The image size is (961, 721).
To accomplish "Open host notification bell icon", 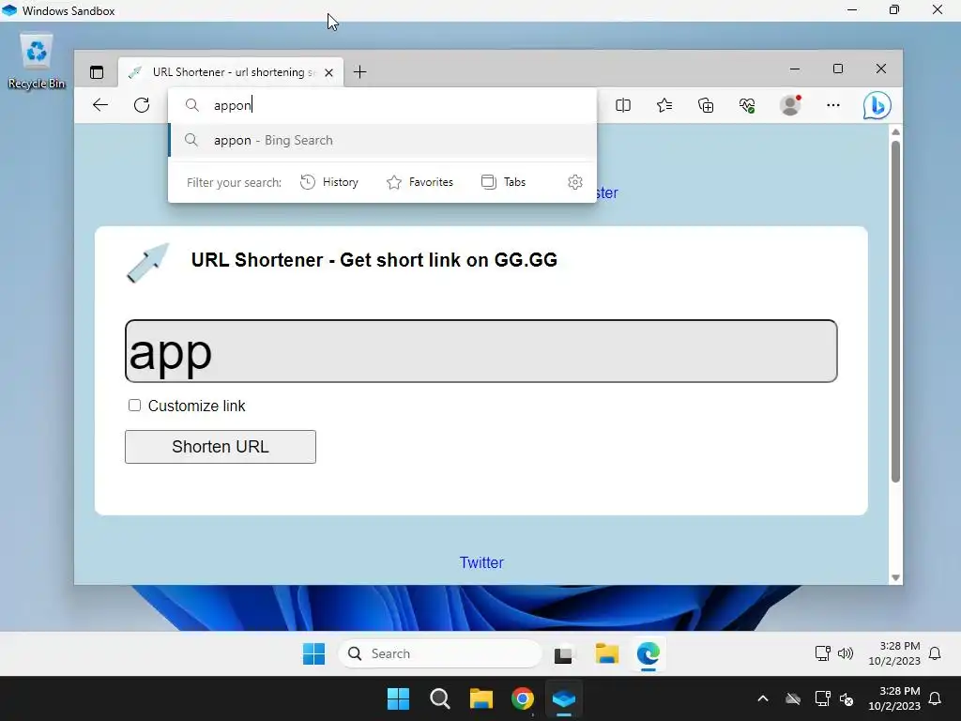I will [x=936, y=698].
